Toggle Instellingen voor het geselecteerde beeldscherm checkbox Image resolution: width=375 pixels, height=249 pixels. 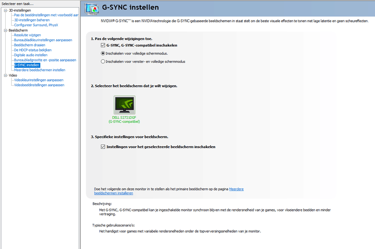(x=103, y=147)
